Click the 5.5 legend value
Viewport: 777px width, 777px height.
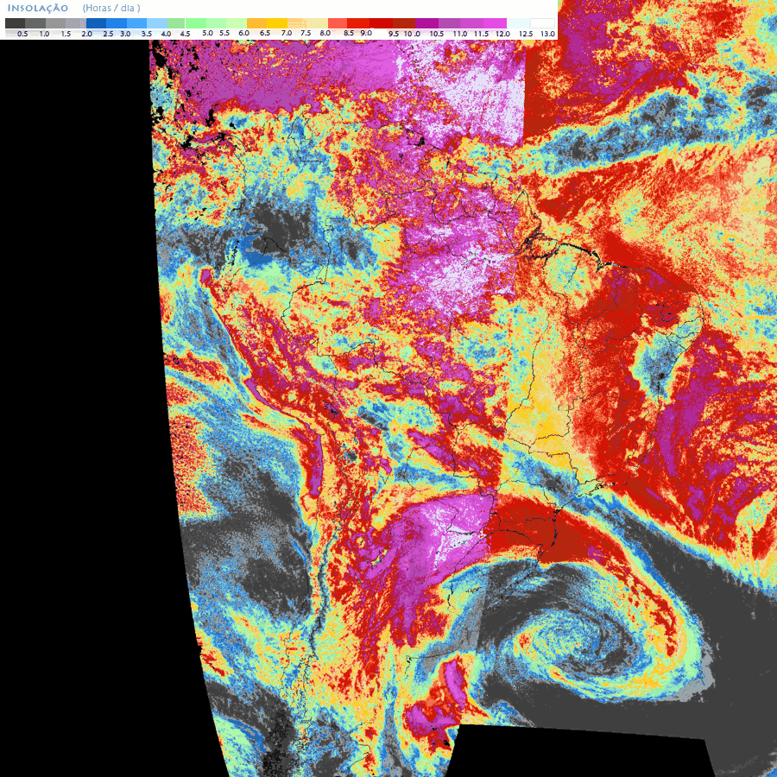(224, 33)
